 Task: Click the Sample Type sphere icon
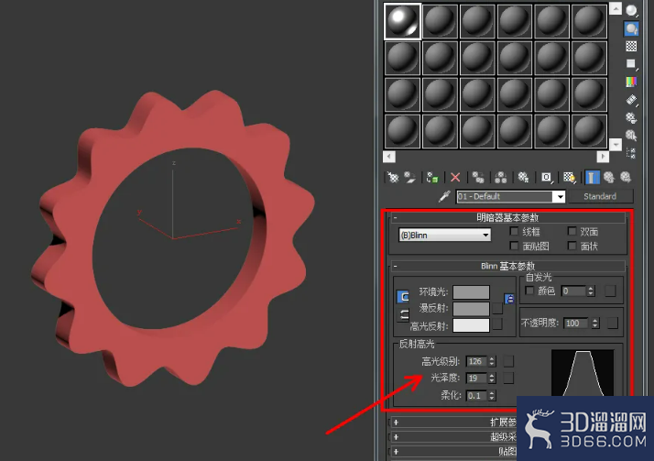click(631, 10)
